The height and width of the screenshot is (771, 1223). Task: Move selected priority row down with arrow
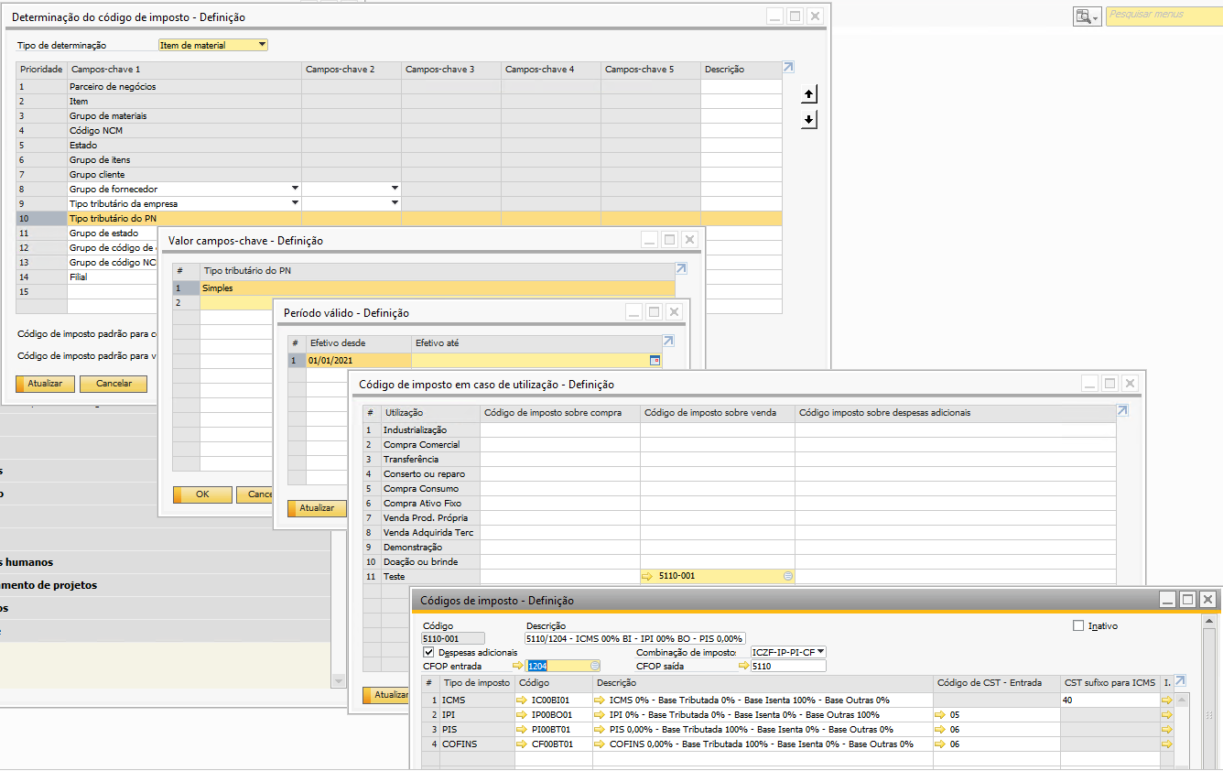[x=808, y=120]
